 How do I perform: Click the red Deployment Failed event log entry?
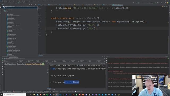(118, 71)
